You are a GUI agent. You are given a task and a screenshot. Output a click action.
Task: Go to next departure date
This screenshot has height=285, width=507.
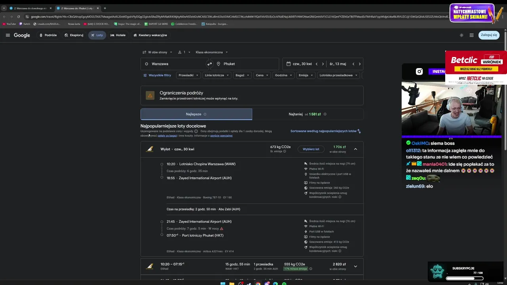(x=323, y=64)
